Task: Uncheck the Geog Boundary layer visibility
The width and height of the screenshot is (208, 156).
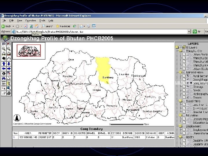Action: tap(187, 83)
